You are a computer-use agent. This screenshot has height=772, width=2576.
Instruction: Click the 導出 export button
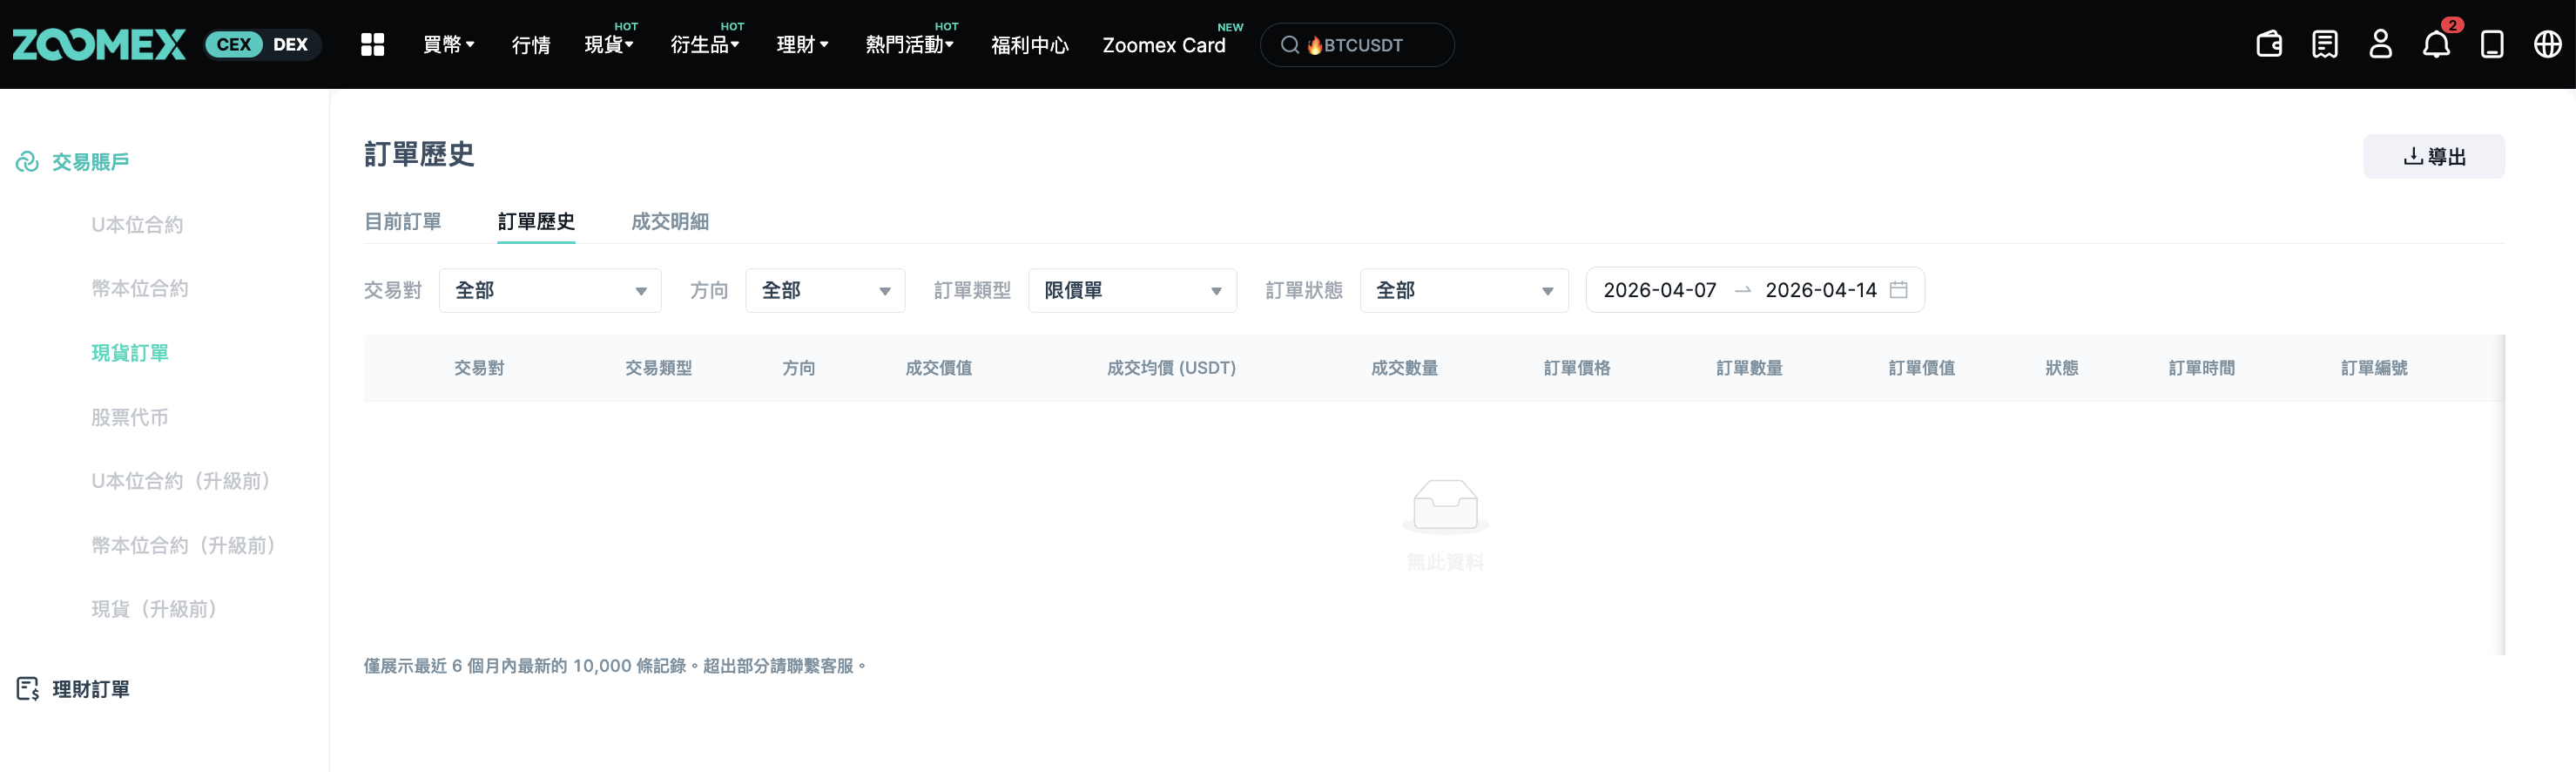coord(2434,157)
